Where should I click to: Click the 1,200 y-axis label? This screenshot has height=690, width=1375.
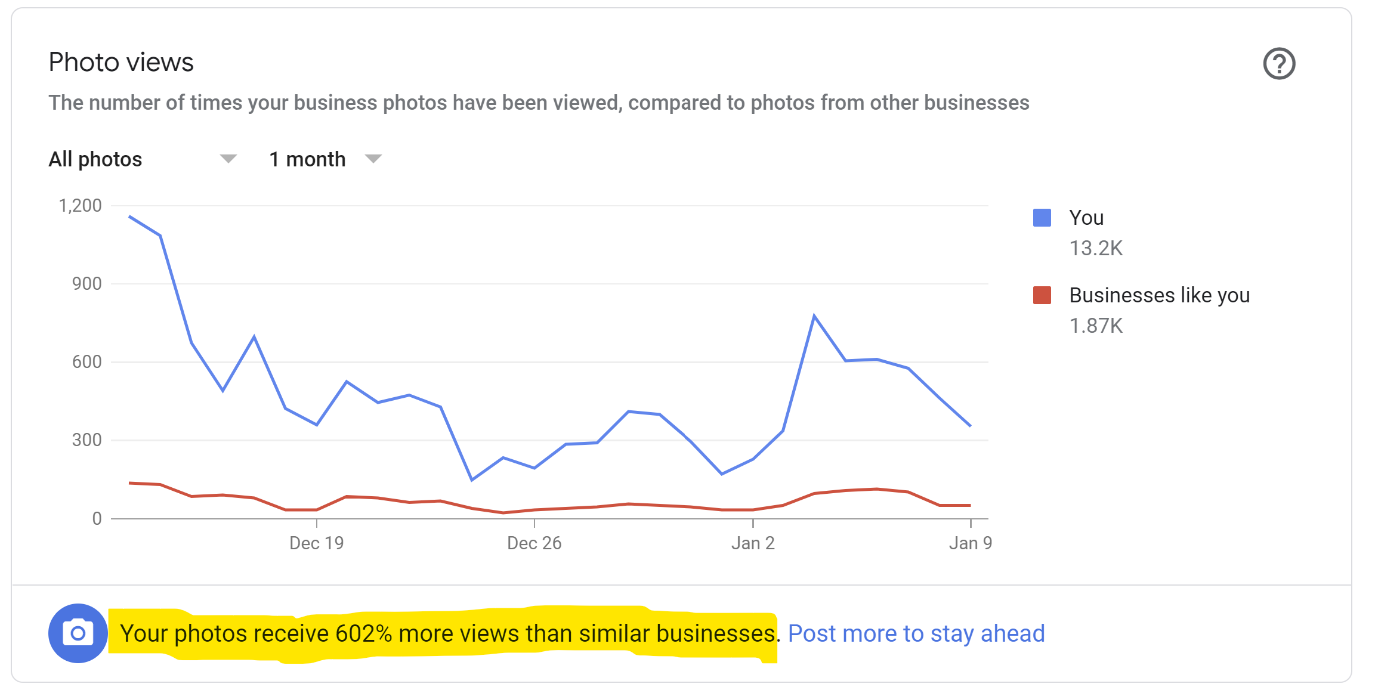(81, 206)
